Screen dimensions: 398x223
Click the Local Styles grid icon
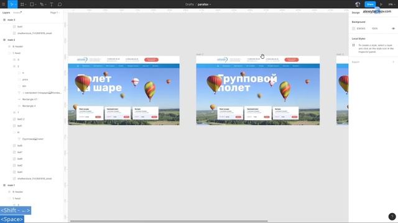[353, 45]
